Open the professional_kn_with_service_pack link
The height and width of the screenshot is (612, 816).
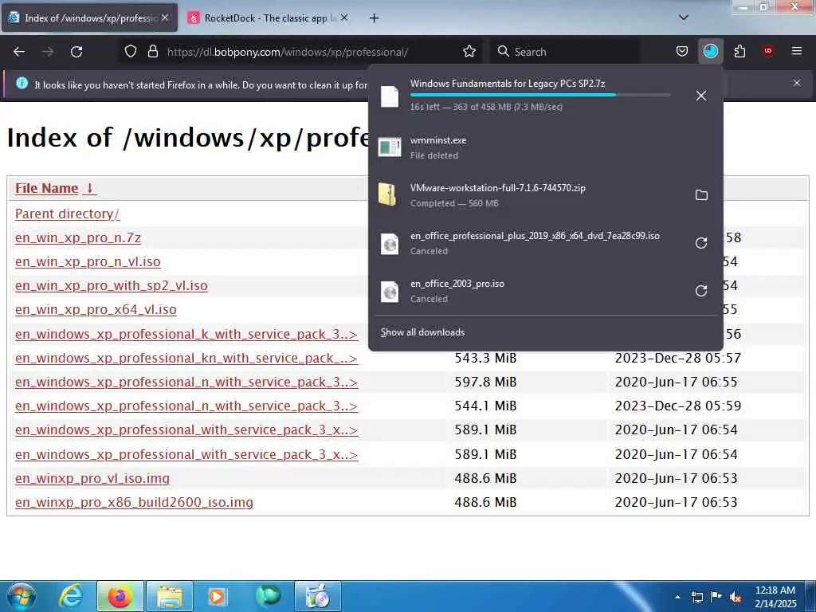186,358
